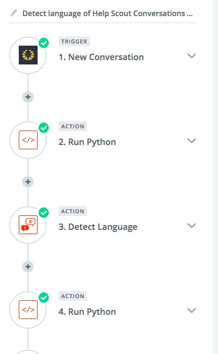Expand the Detect Language step chevron
Viewport: 218px width, 354px height.
pyautogui.click(x=192, y=226)
